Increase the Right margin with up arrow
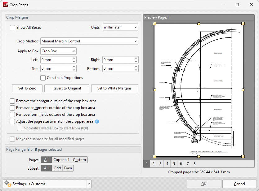259x191 pixels. [136, 58]
